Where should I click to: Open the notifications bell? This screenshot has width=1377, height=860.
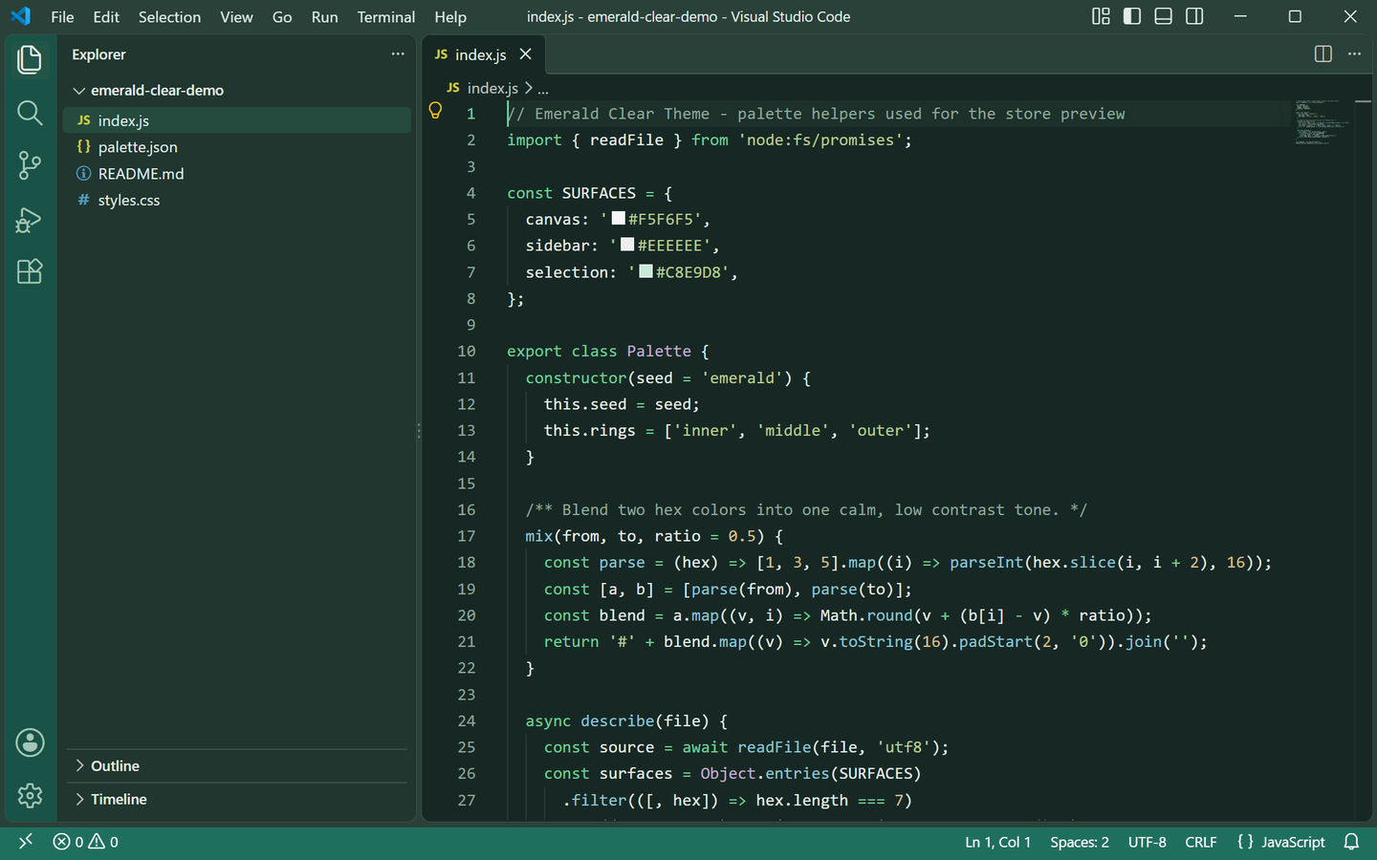tap(1352, 842)
